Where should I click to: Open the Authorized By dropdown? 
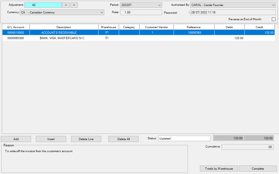pos(273,5)
